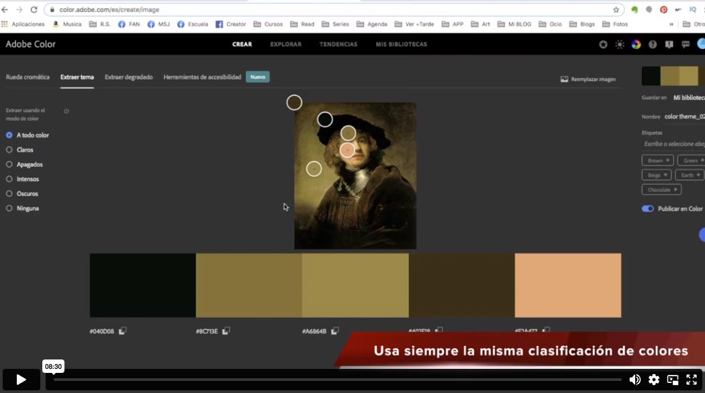705x393 pixels.
Task: Click in the theme name field
Action: (684, 116)
